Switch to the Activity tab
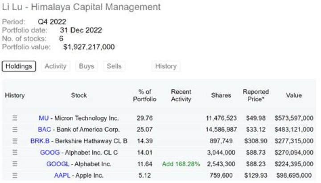This screenshot has height=183, width=321. point(56,66)
